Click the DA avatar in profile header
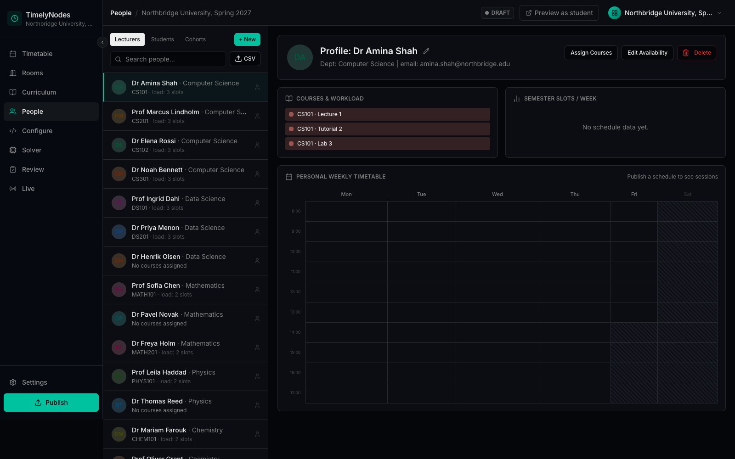735x459 pixels. coord(300,57)
